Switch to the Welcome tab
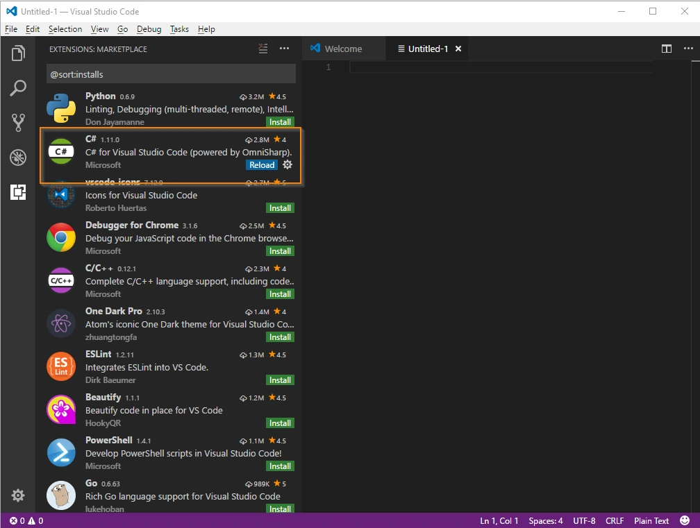This screenshot has height=528, width=700. click(337, 49)
